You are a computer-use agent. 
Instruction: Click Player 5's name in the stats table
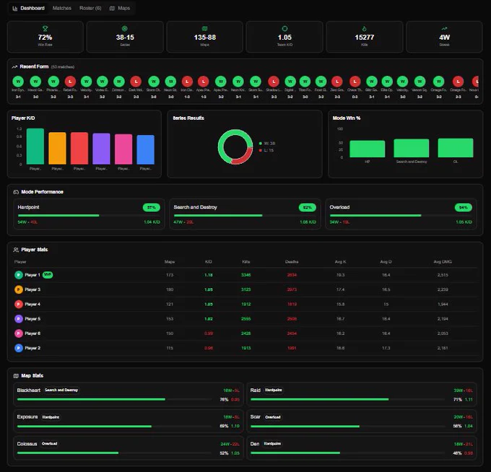point(32,319)
